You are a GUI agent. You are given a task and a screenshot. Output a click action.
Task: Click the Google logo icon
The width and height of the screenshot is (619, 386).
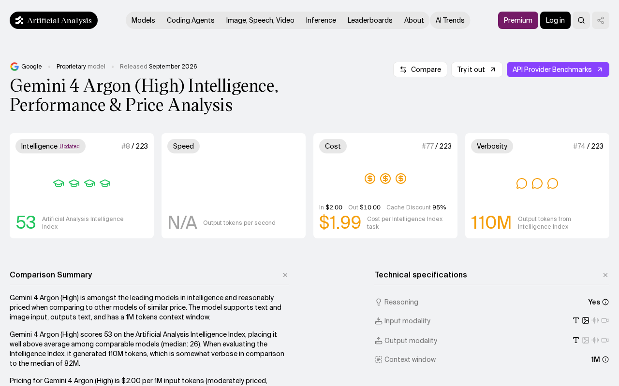tap(15, 67)
